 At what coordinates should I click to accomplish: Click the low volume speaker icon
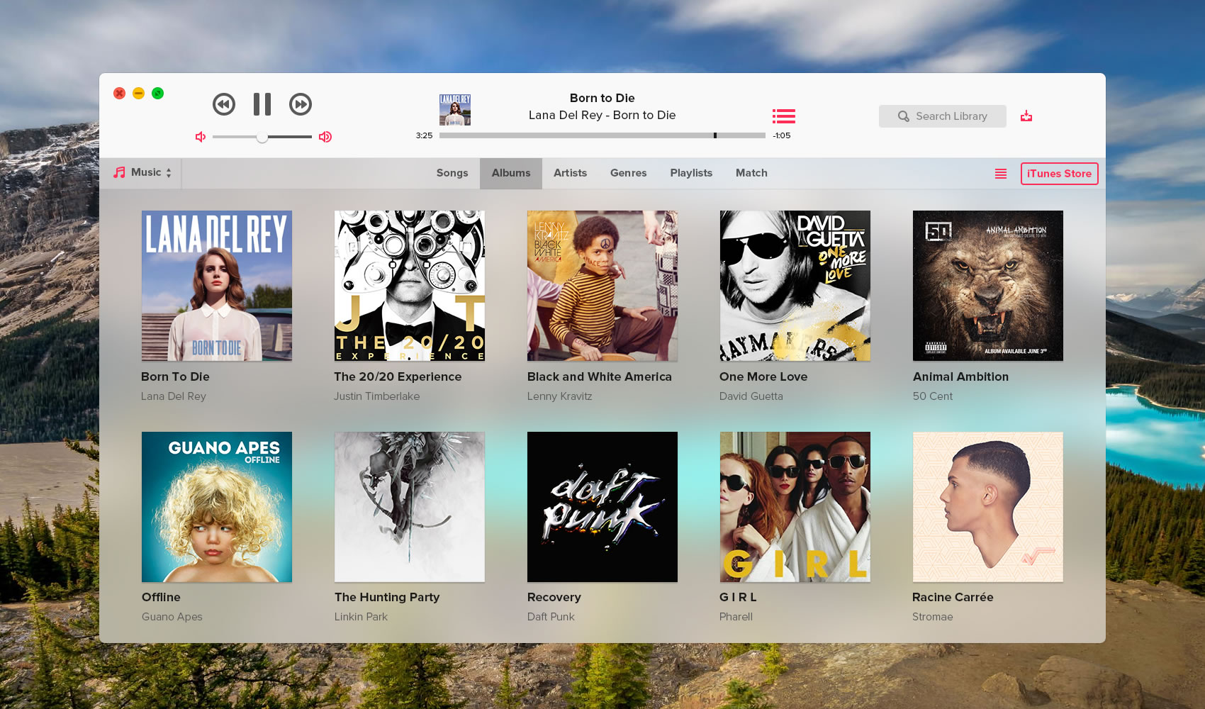tap(201, 137)
